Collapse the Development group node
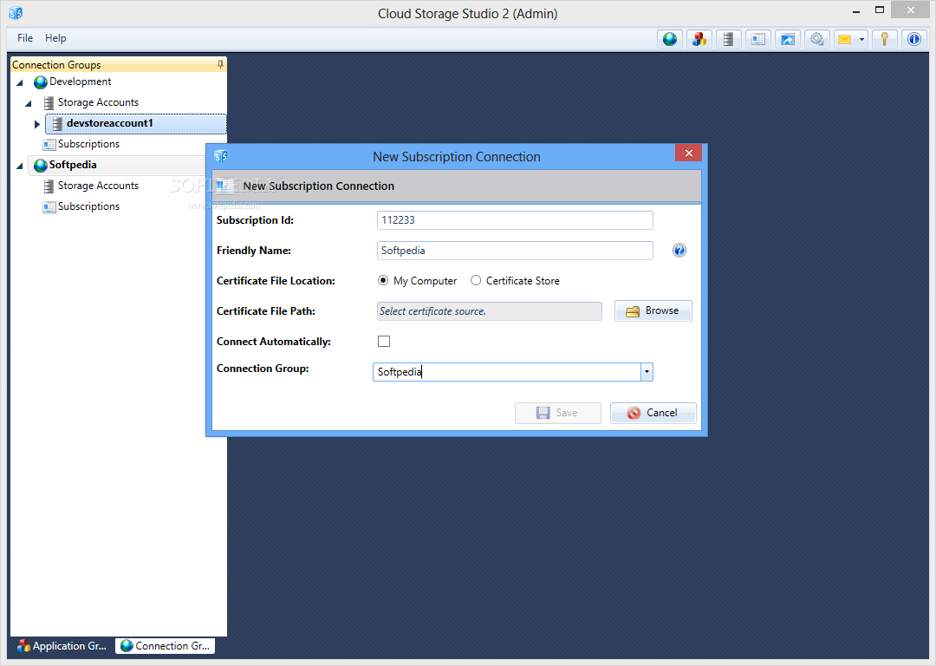This screenshot has height=666, width=936. pos(20,82)
